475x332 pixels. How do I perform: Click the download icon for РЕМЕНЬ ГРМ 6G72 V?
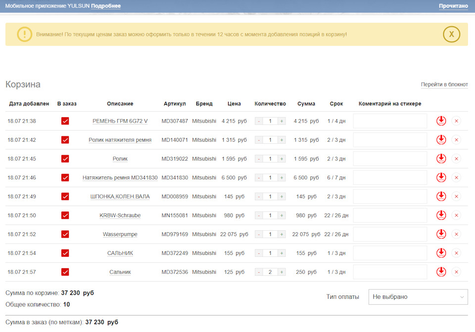441,121
